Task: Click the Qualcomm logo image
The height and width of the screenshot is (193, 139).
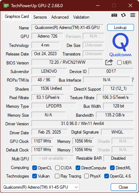Action: (120, 45)
